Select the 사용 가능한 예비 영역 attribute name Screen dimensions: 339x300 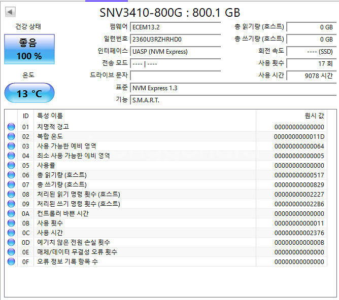(x=66, y=146)
